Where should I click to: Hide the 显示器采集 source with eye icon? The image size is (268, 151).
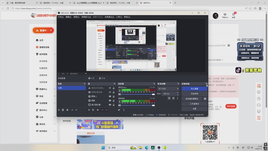[110, 105]
